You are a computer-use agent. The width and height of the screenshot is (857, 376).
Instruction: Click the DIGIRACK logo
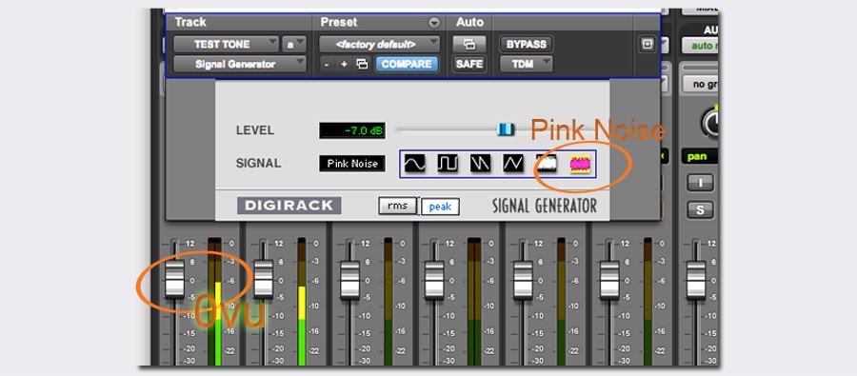point(289,206)
